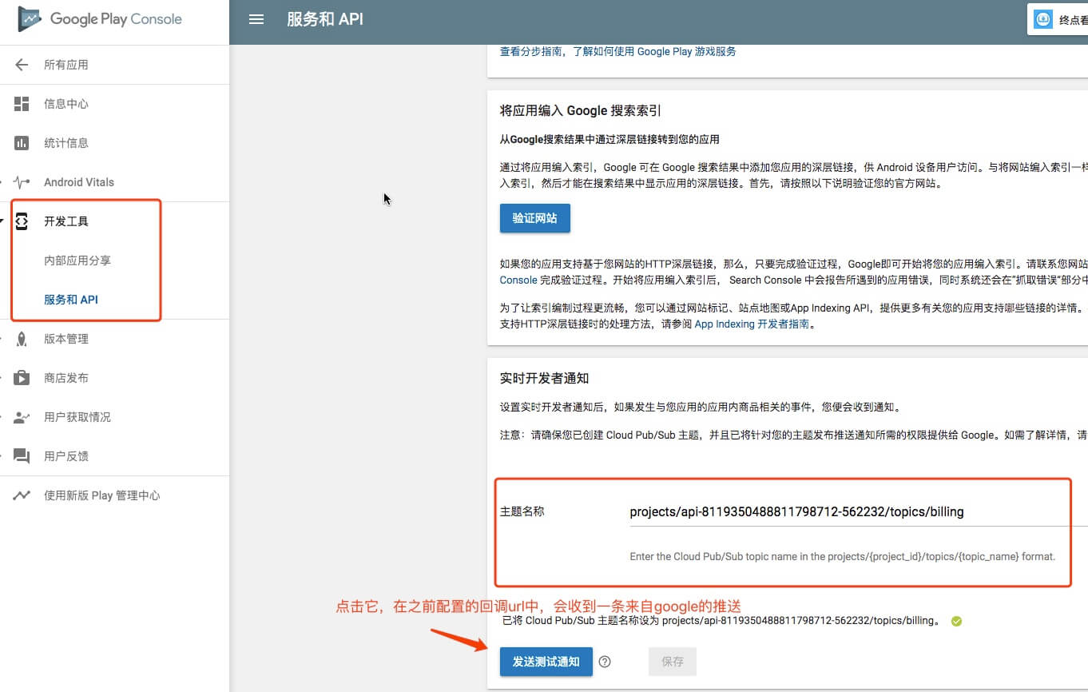Click the 用户获取情况 people icon
Viewport: 1088px width, 692px height.
pyautogui.click(x=22, y=417)
